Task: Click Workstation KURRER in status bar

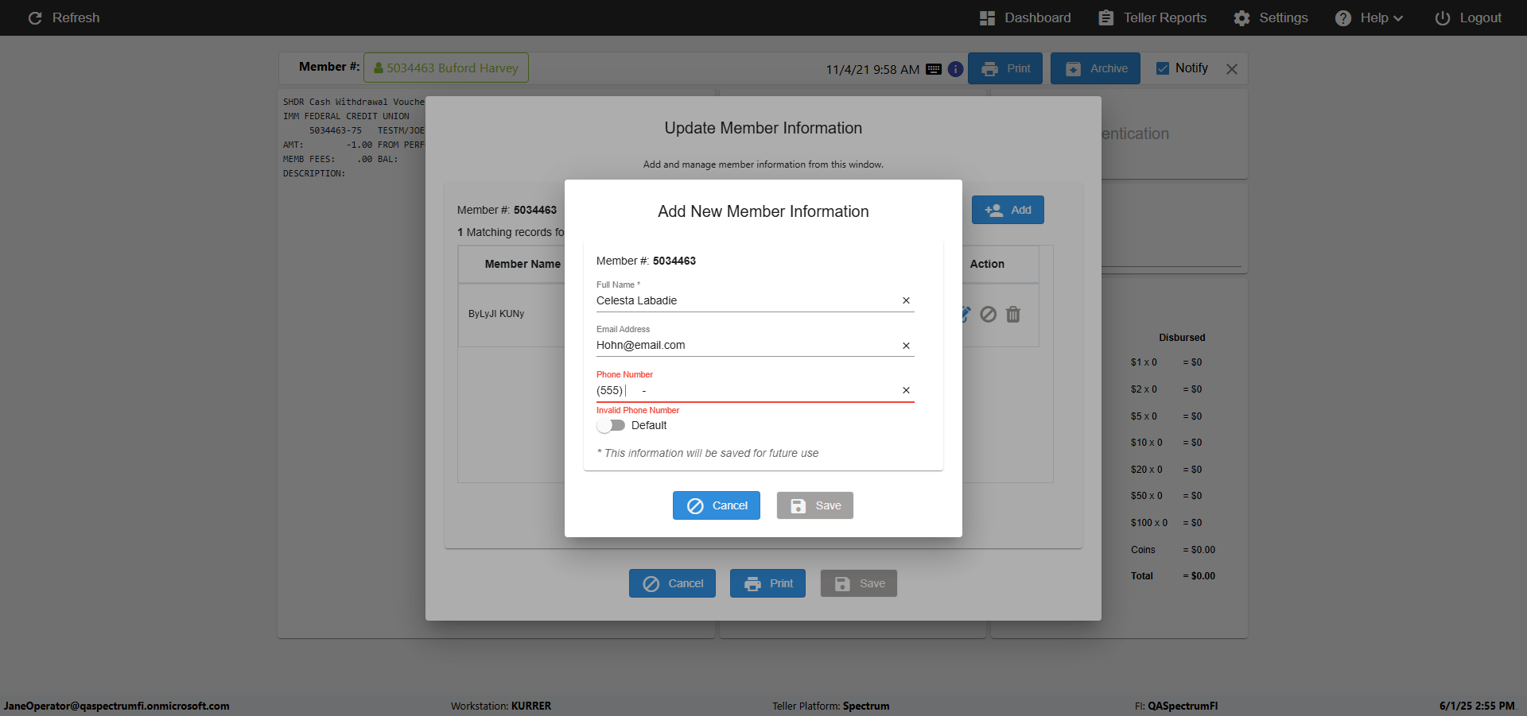Action: [501, 706]
